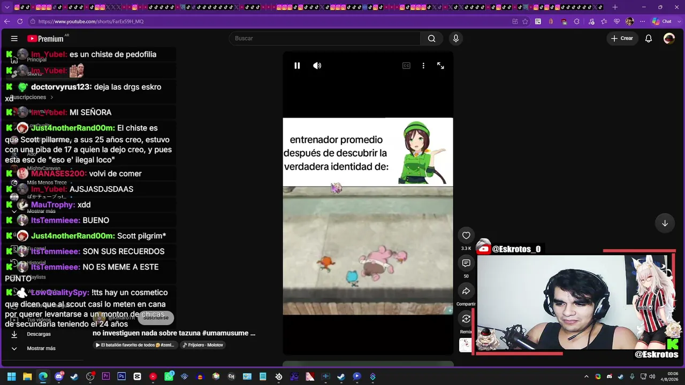This screenshot has width=685, height=385.
Task: Go back in the browser
Action: [x=6, y=21]
